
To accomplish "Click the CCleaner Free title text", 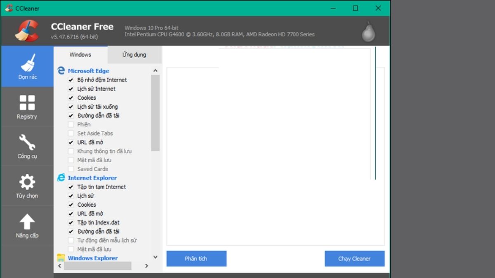I will click(82, 26).
